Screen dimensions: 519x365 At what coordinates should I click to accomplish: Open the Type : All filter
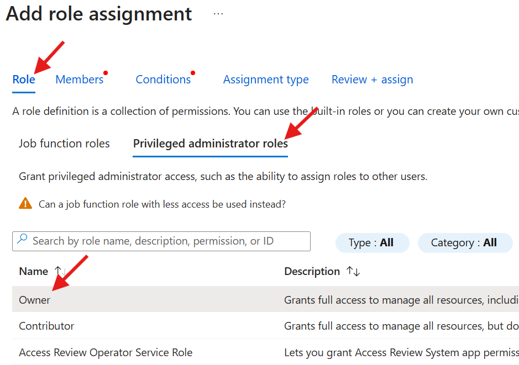click(371, 243)
